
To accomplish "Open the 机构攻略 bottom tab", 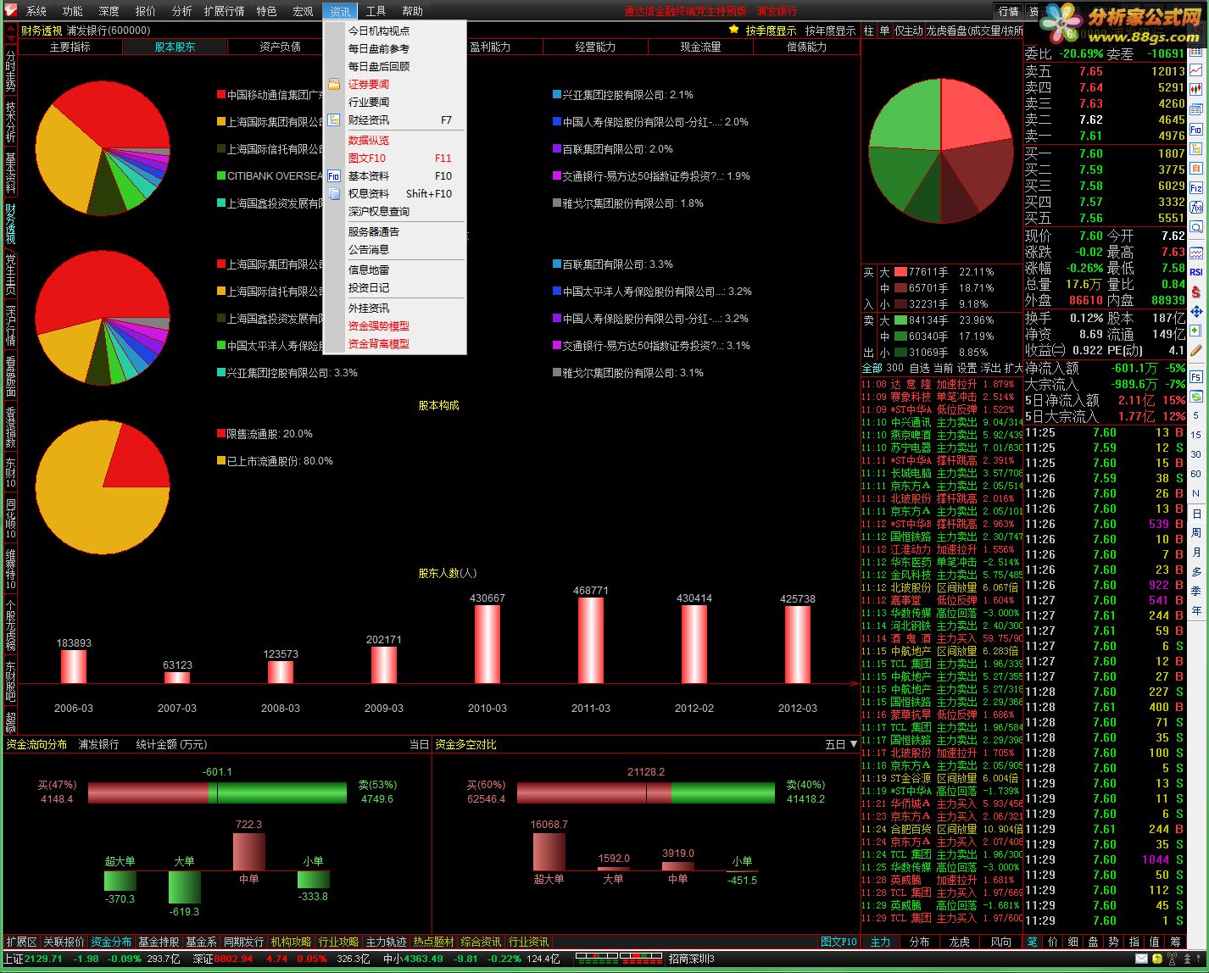I will pos(291,942).
